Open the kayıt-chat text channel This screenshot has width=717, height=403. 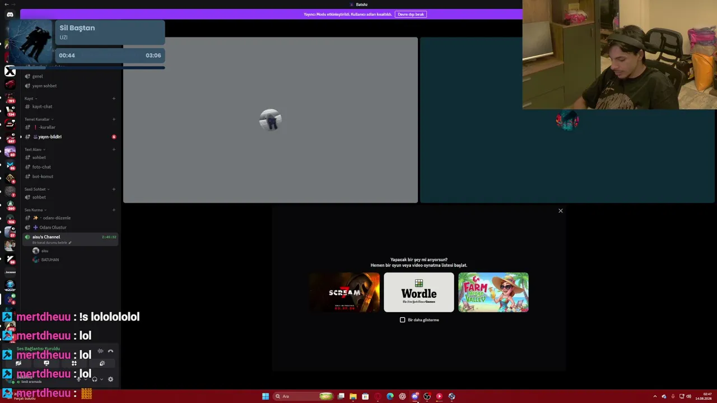70,106
